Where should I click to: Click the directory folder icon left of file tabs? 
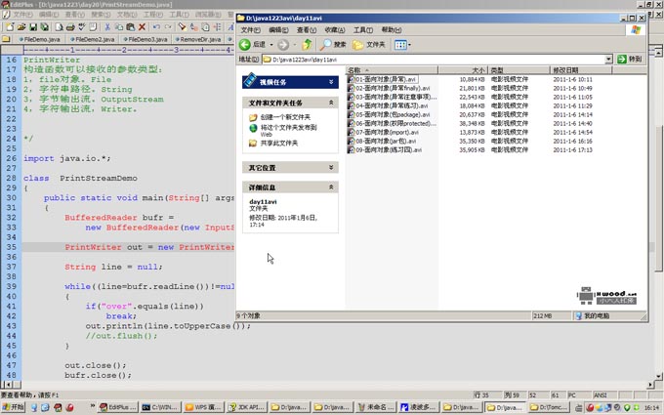tap(6, 39)
